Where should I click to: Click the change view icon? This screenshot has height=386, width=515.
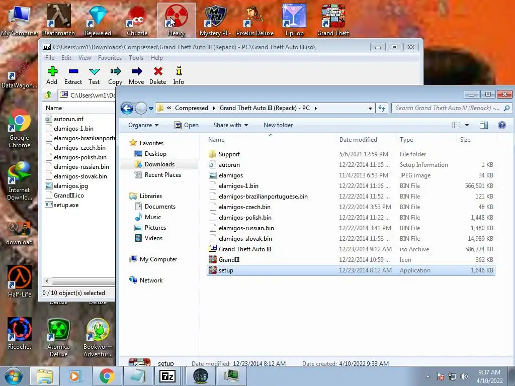(456, 125)
